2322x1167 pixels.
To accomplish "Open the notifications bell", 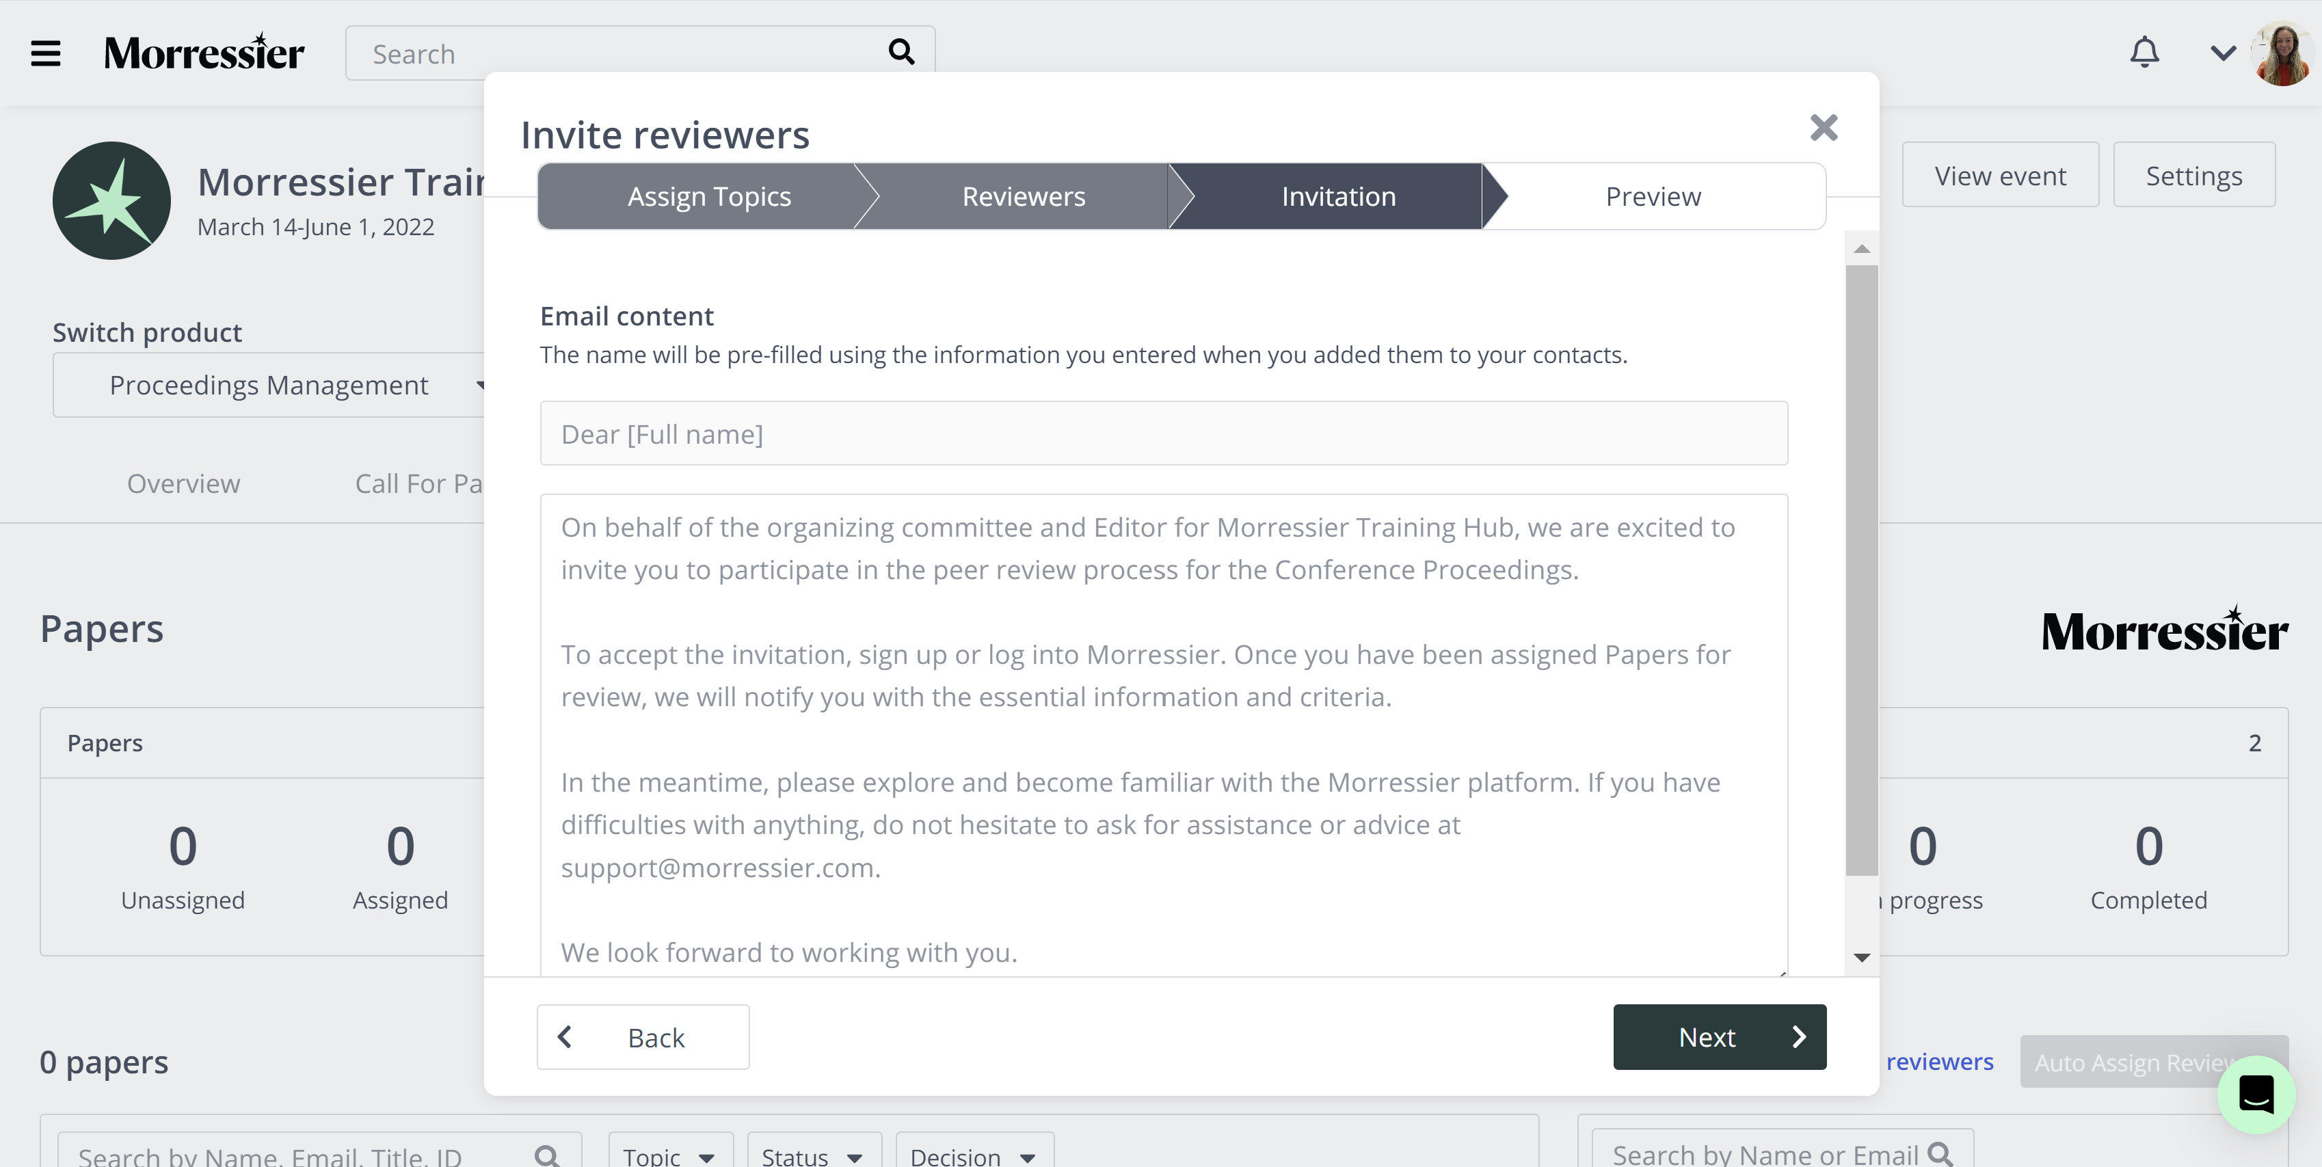I will coord(2144,52).
